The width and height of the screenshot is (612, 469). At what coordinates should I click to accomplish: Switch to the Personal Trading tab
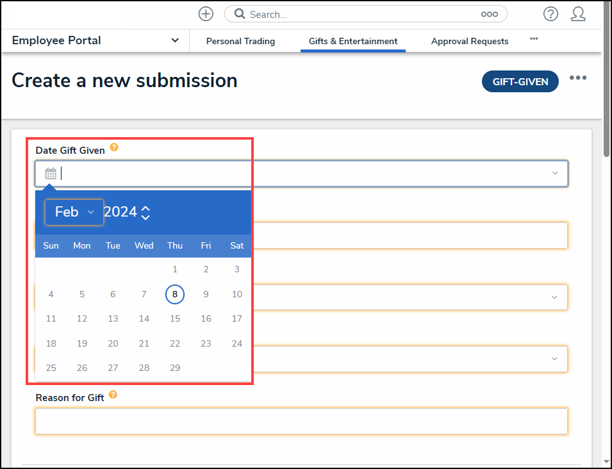pos(240,41)
